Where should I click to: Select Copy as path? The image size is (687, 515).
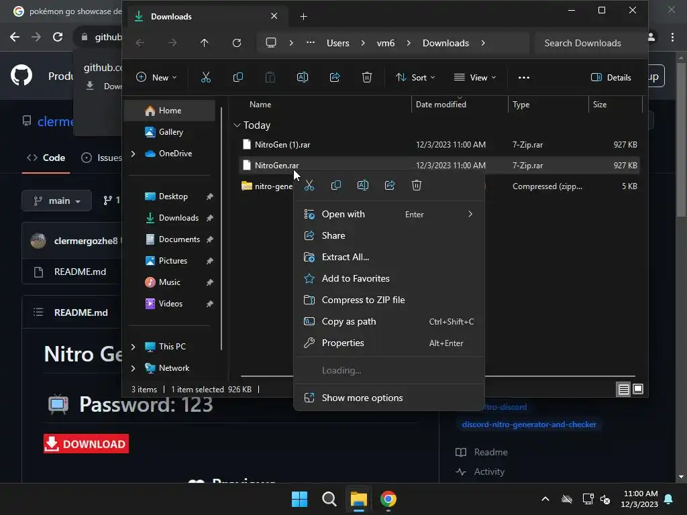tap(388, 321)
